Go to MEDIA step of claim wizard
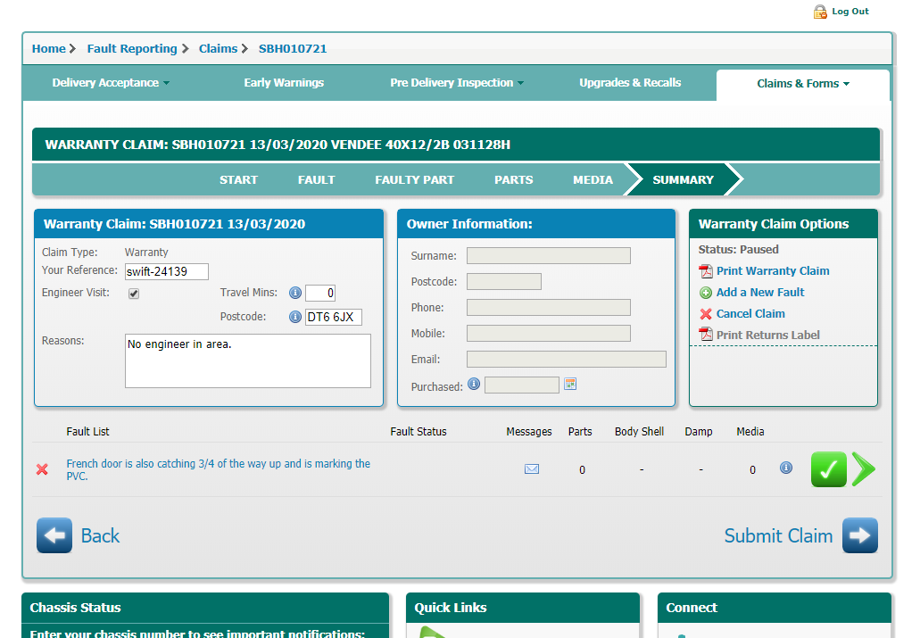920x638 pixels. 593,180
